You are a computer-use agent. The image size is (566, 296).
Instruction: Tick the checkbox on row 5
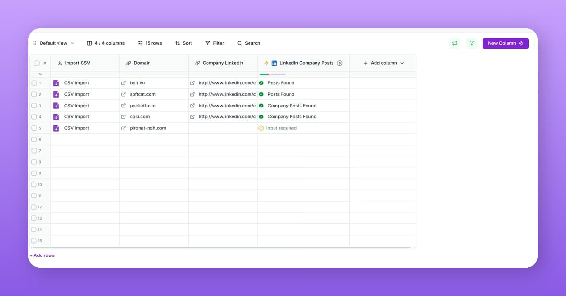coord(33,128)
